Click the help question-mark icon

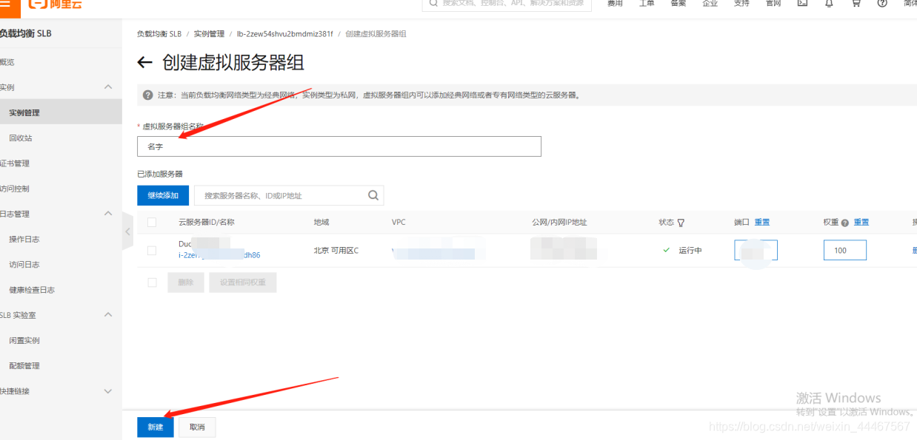click(x=882, y=4)
